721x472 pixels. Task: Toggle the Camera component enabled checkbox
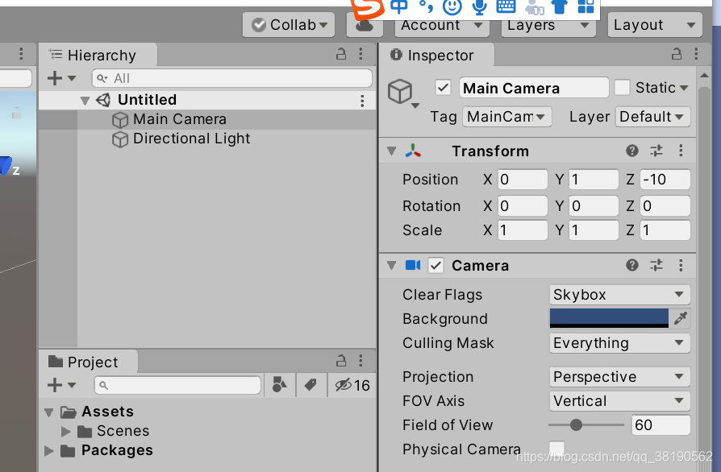coord(436,265)
